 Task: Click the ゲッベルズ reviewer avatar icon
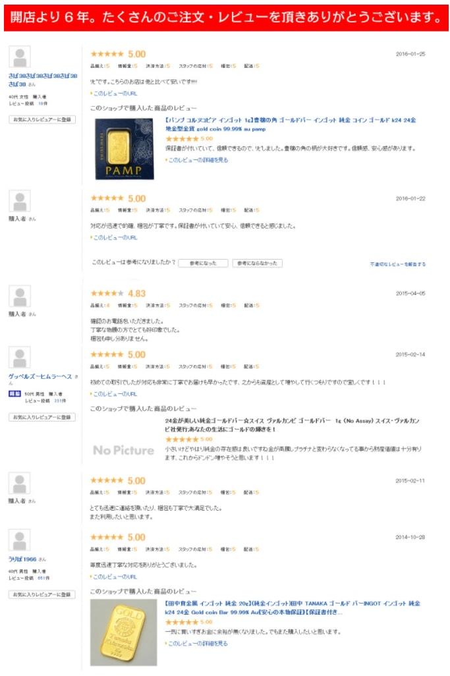point(20,358)
